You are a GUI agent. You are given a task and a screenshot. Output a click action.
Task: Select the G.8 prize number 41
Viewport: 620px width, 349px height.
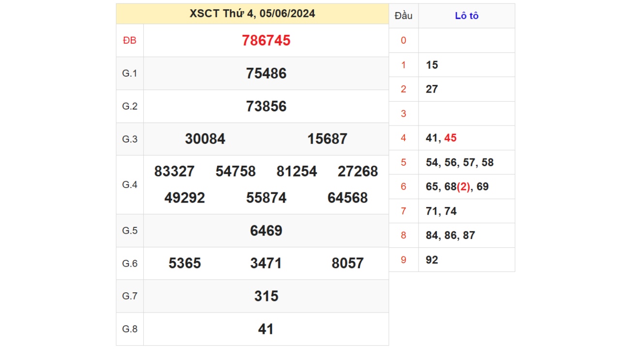pyautogui.click(x=266, y=329)
